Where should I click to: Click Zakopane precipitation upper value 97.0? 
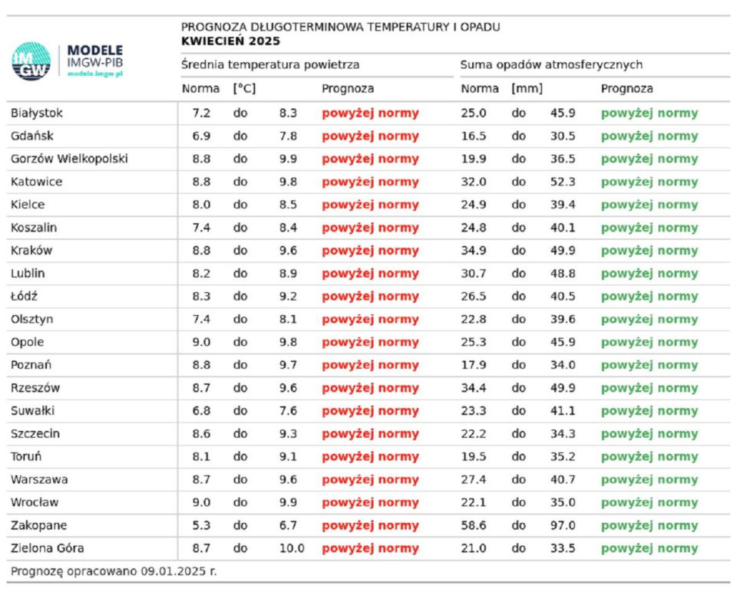click(563, 525)
